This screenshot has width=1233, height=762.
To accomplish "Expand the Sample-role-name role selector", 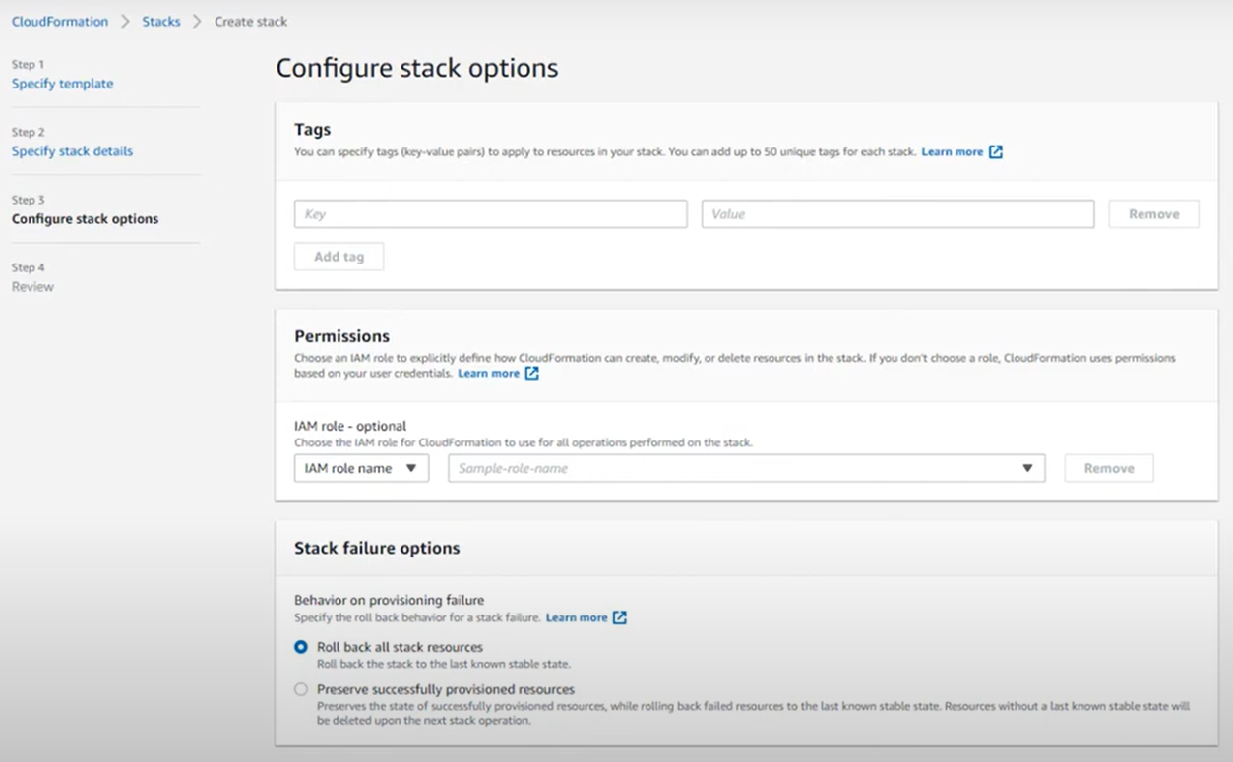I will tap(746, 468).
